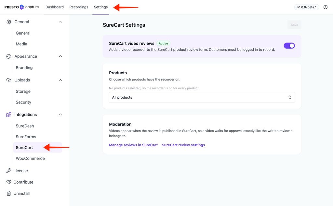Click the License key icon

9,171
